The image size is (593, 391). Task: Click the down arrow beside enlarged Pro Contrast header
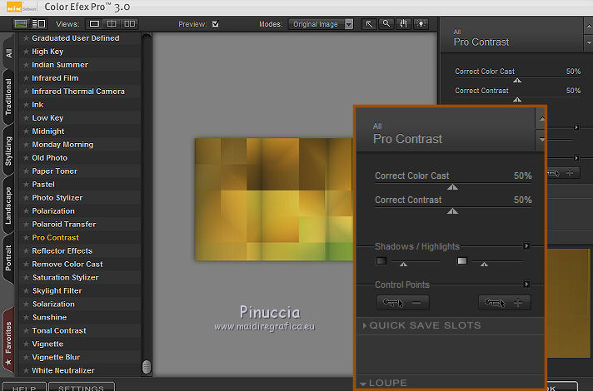click(541, 140)
